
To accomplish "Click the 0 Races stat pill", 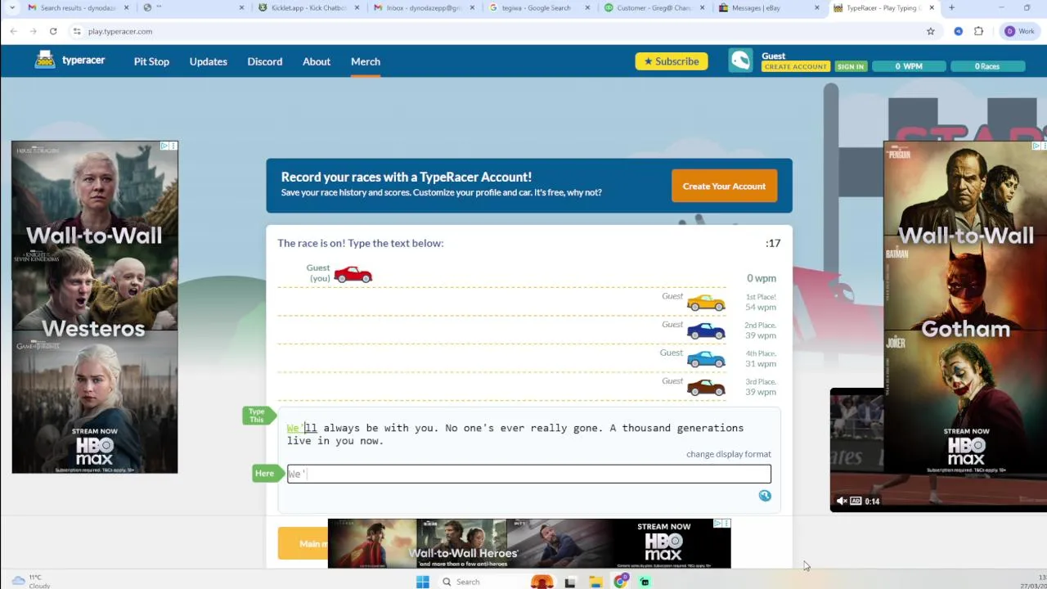I will pyautogui.click(x=987, y=66).
